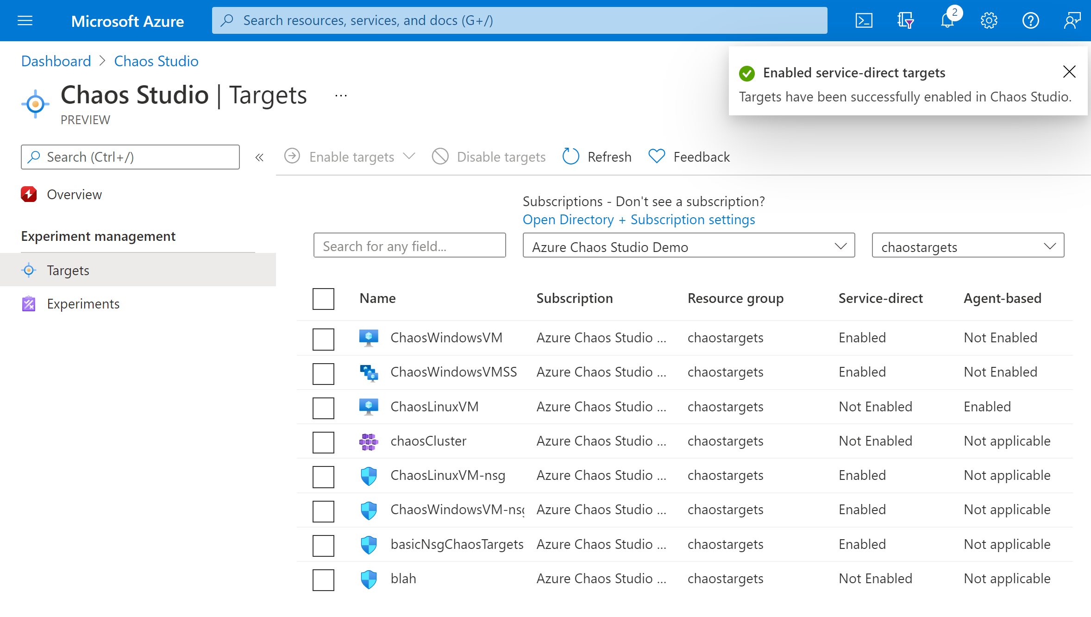1091x617 pixels.
Task: Open Experiments section in experiment management
Action: [x=82, y=303]
